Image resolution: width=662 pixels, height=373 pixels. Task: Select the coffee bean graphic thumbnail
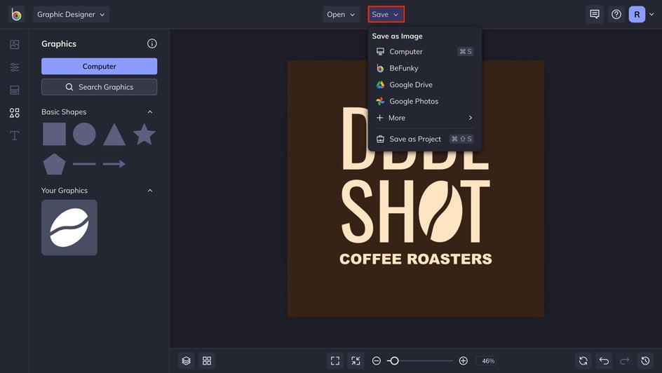pos(69,228)
